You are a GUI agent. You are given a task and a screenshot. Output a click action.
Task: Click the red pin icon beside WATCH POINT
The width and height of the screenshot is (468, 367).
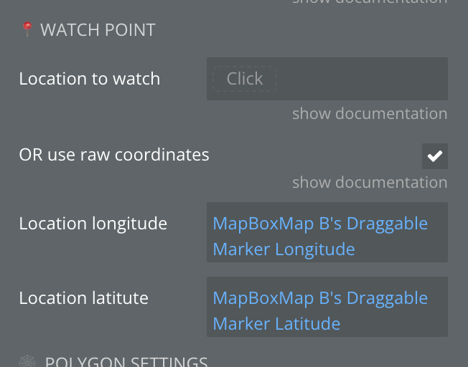(x=27, y=29)
